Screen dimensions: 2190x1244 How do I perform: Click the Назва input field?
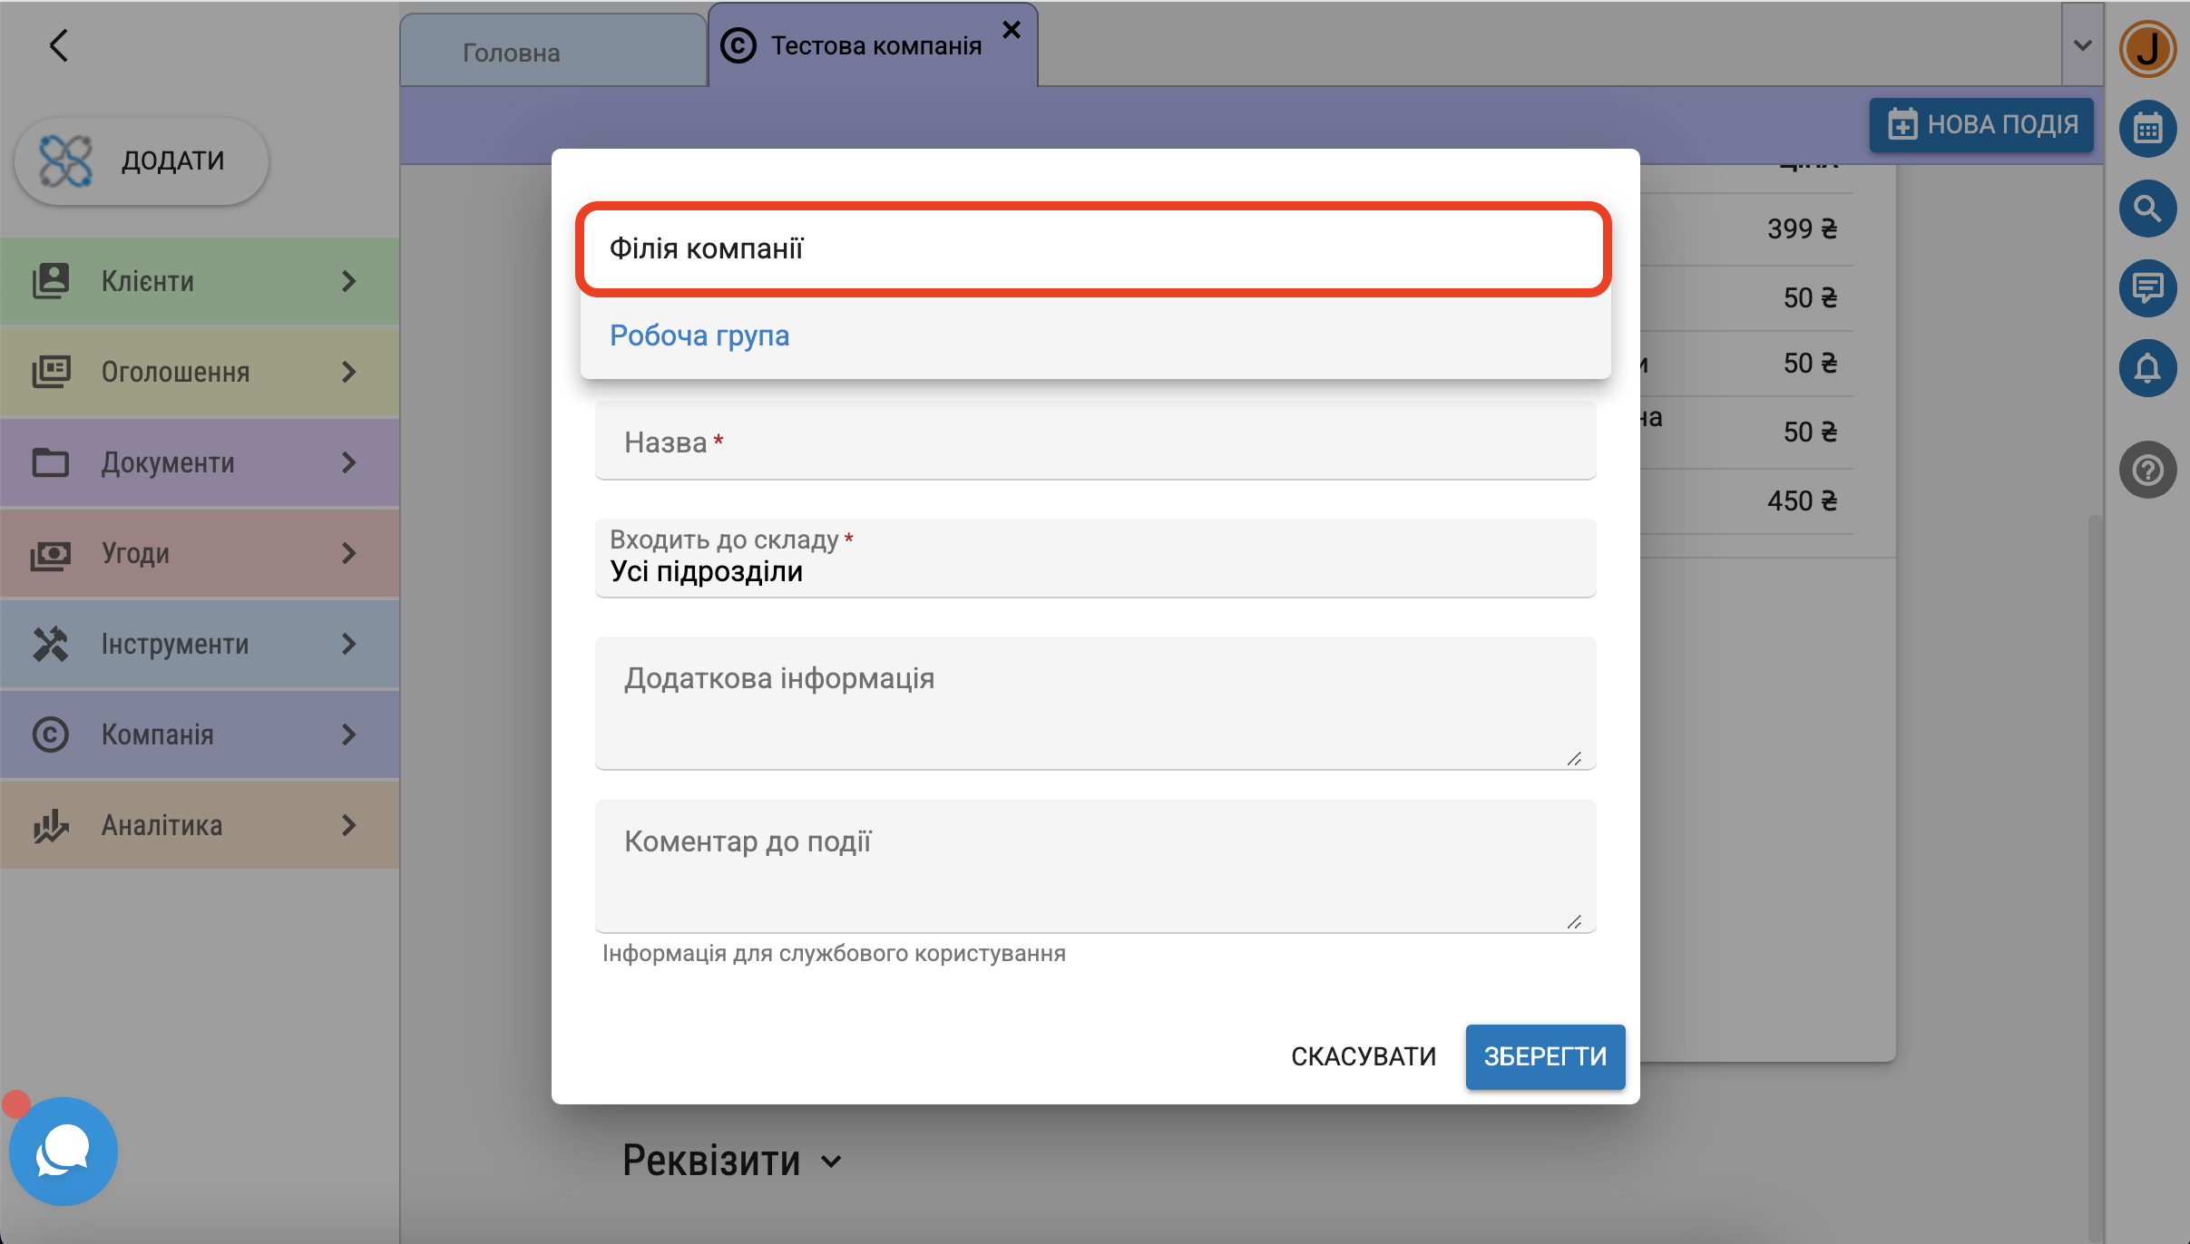point(1094,442)
